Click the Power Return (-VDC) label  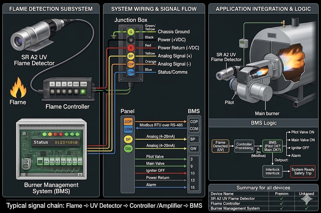(x=178, y=48)
